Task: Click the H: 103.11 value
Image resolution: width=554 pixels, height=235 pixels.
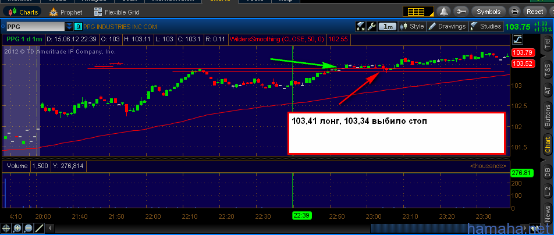Action: (138, 39)
